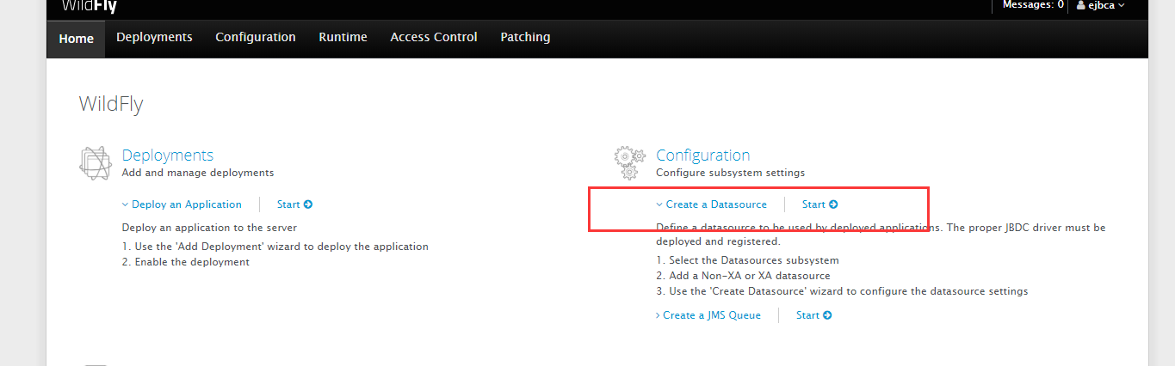Image resolution: width=1175 pixels, height=366 pixels.
Task: Click the Configuration section heading link
Action: (702, 156)
